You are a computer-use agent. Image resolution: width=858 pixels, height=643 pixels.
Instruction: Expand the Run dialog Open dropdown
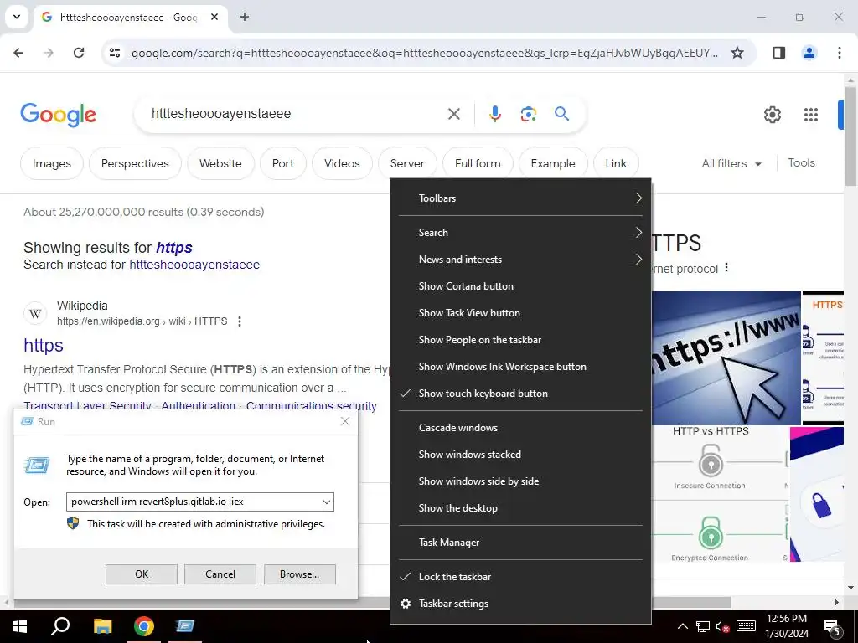point(326,502)
